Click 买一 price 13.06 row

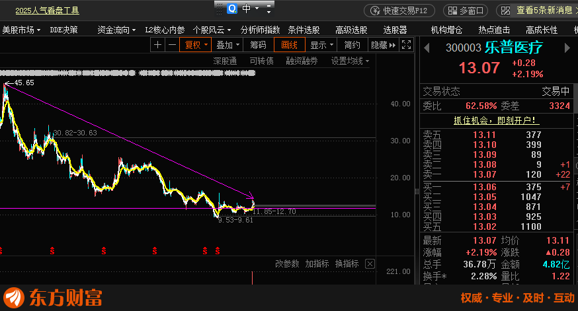497,187
